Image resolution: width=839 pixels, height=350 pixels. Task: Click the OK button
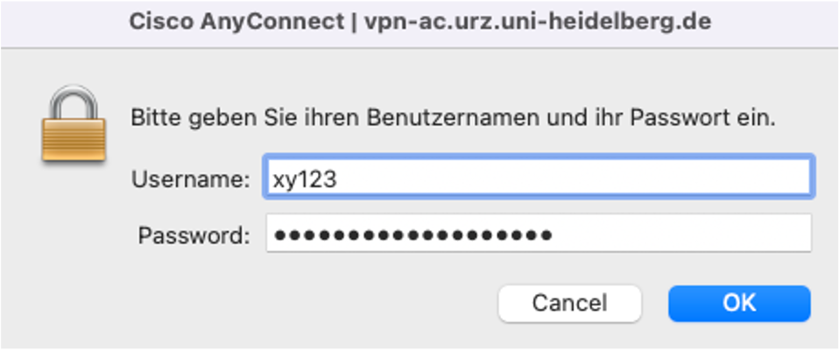coord(739,303)
